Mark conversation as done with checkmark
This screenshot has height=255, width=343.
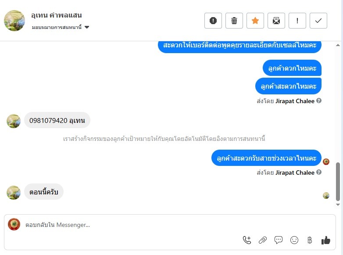coord(318,21)
